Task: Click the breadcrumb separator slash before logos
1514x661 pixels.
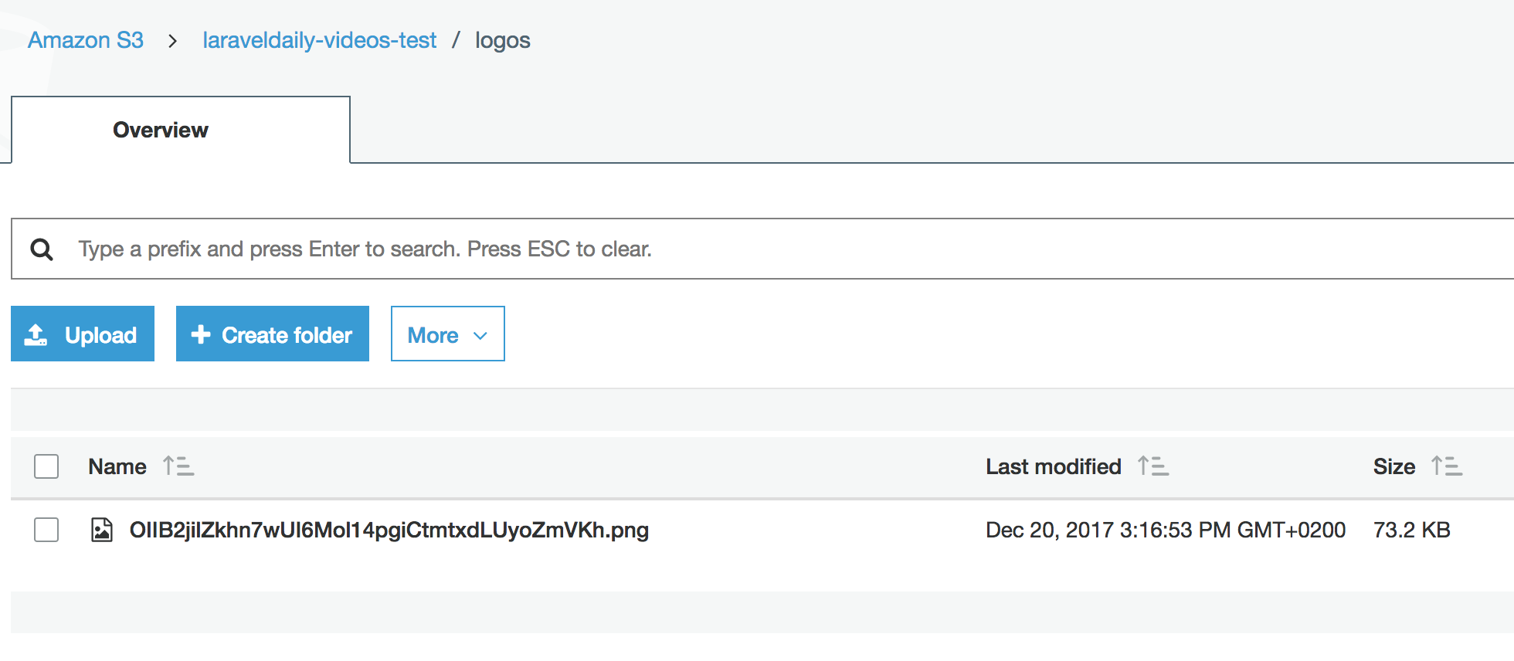Action: 457,40
